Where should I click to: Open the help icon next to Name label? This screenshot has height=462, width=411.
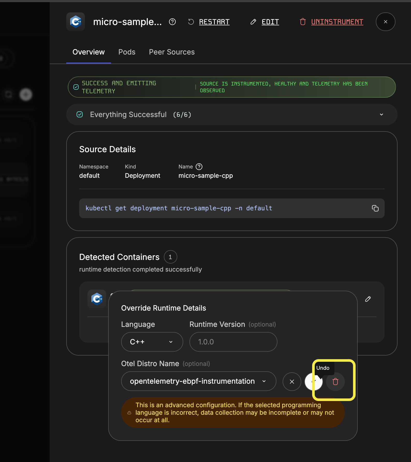point(199,167)
